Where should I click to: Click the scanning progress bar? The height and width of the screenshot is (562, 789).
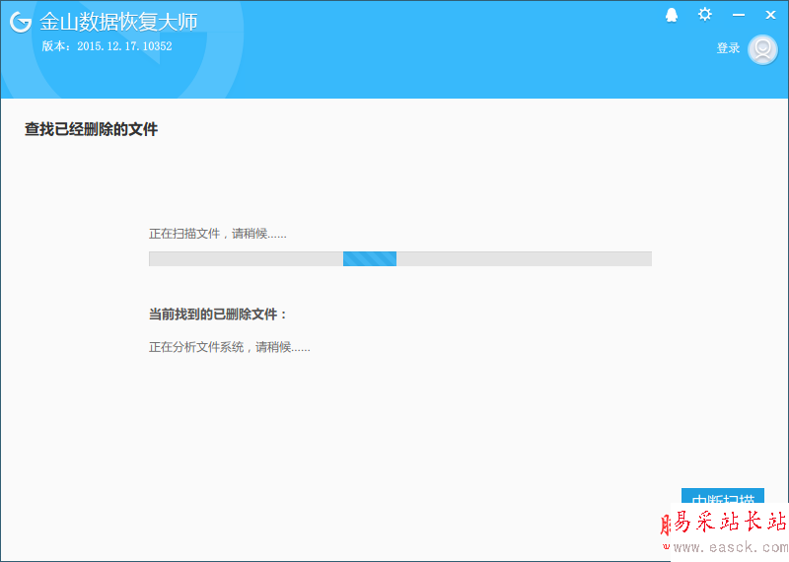pos(400,258)
